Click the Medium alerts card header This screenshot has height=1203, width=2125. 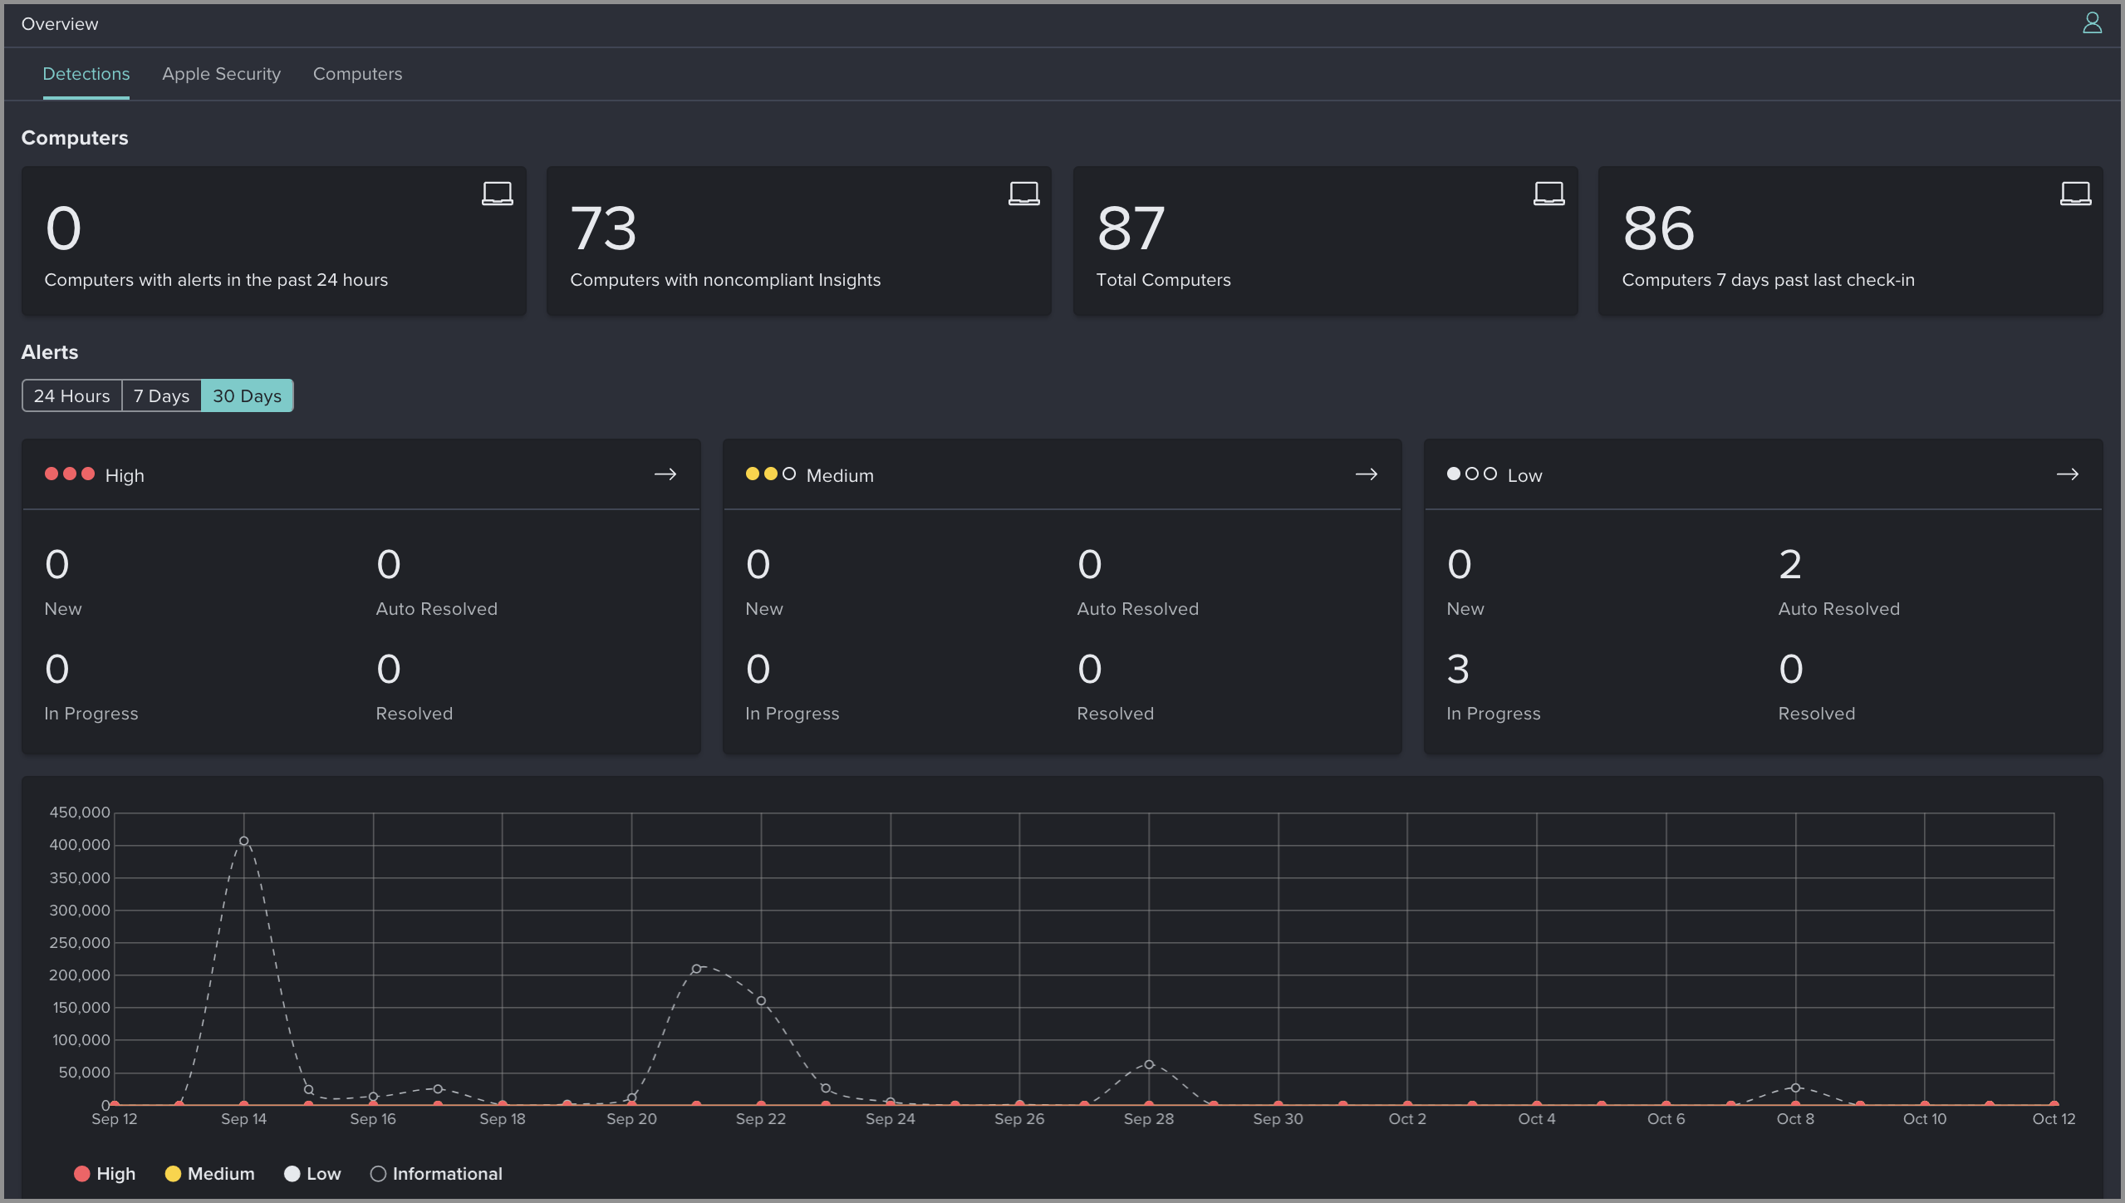1062,474
